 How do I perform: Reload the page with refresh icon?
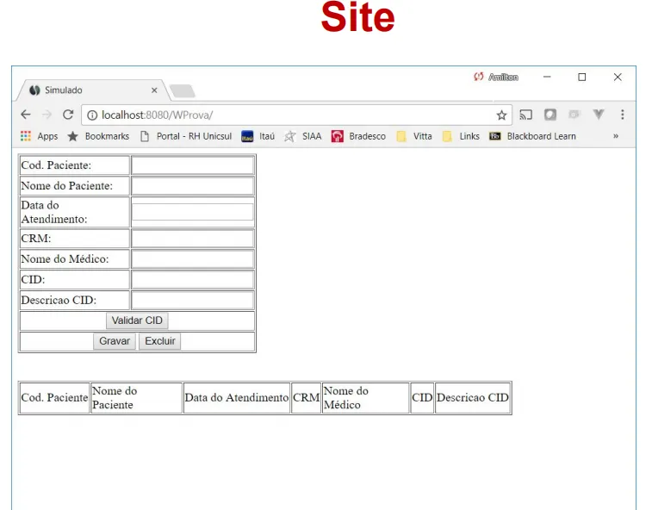click(x=68, y=115)
